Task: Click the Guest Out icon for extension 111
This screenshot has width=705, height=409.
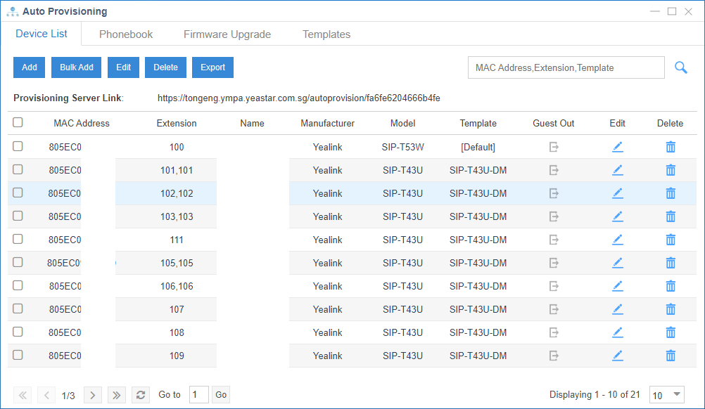Action: (553, 240)
